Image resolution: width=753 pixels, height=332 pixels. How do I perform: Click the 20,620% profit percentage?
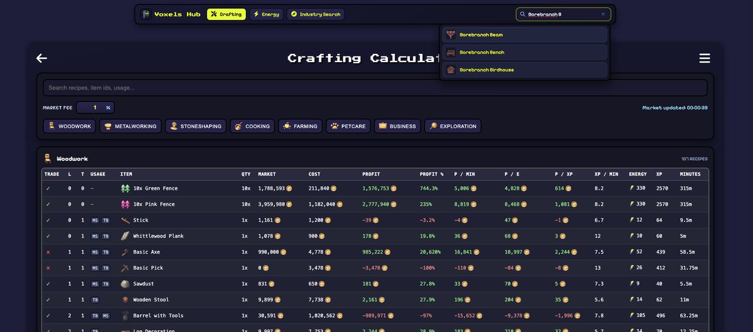point(431,252)
